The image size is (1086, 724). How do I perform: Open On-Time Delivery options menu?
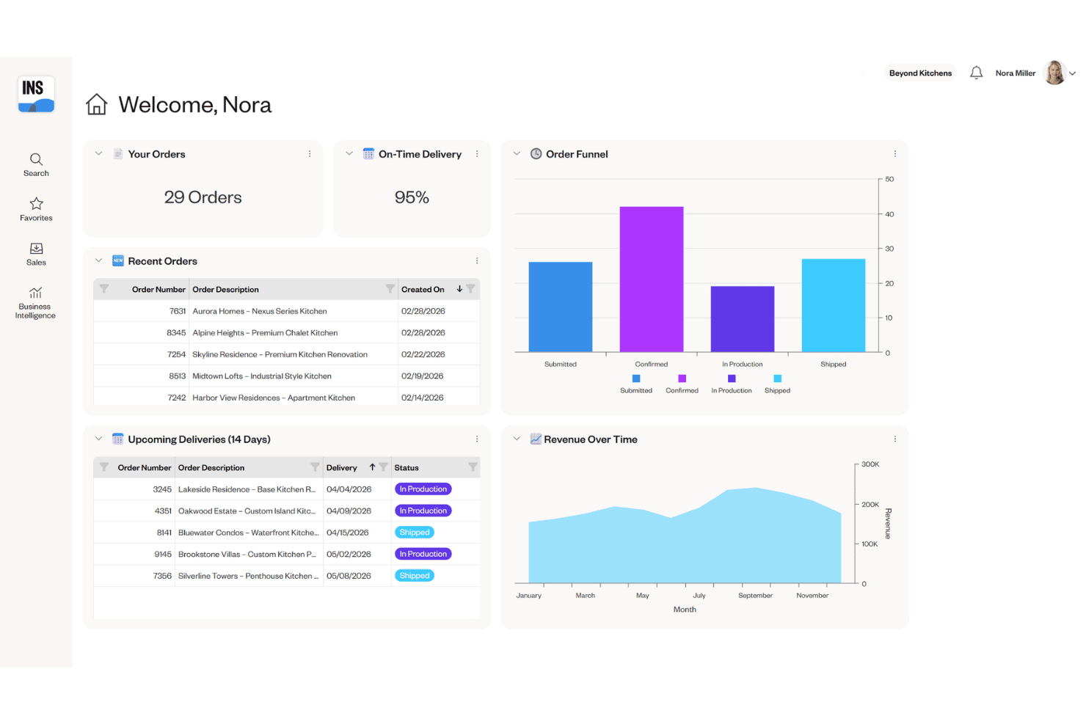click(477, 154)
